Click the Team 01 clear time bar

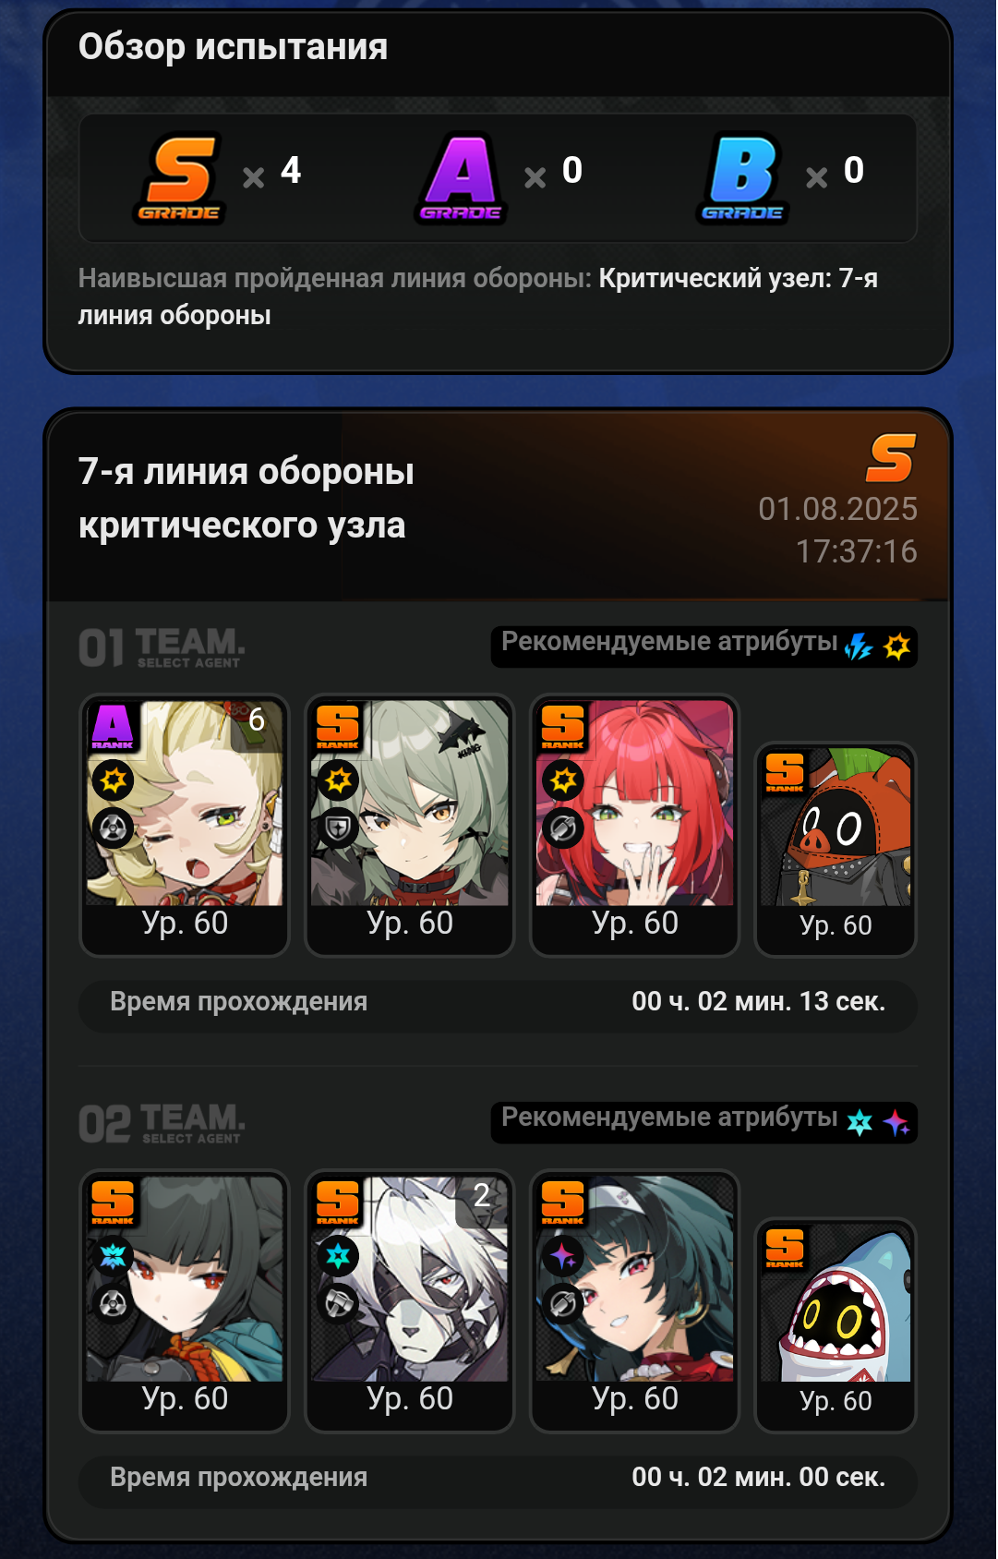[x=499, y=1002]
